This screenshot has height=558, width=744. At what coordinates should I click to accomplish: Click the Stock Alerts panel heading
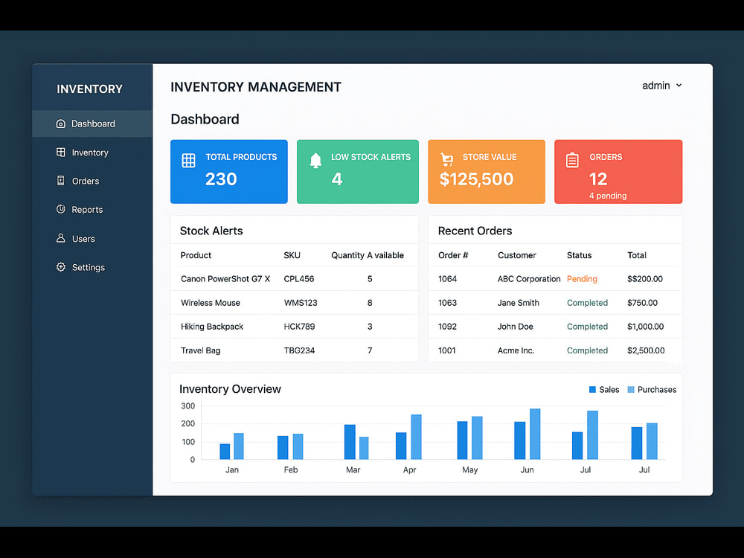tap(211, 231)
